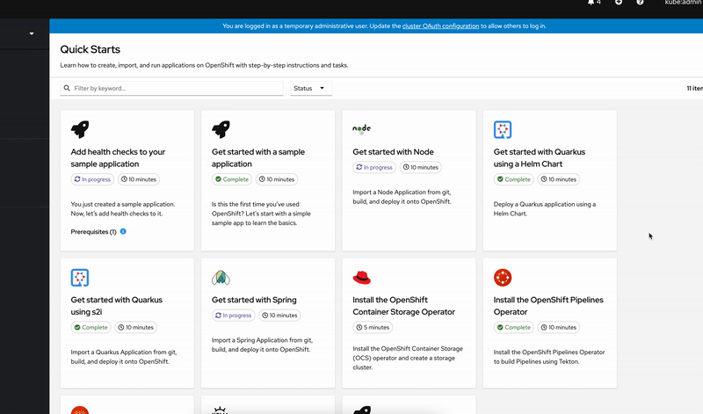
Task: Open the help question mark menu
Action: pos(640,3)
